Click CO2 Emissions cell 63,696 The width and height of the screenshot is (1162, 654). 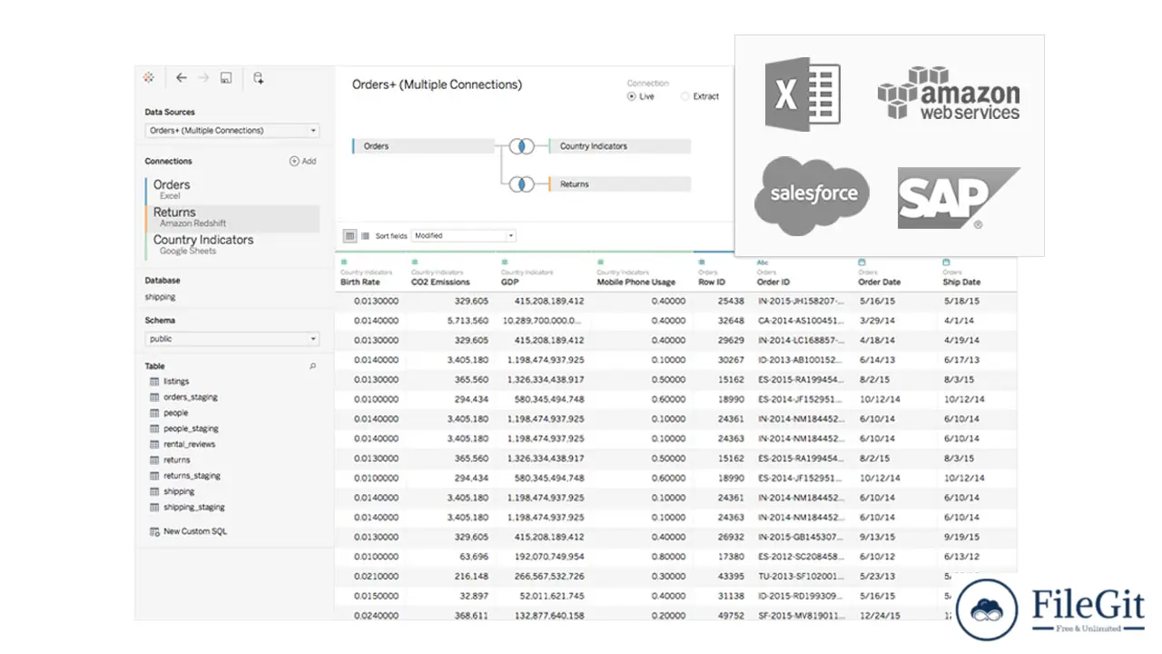pos(473,556)
